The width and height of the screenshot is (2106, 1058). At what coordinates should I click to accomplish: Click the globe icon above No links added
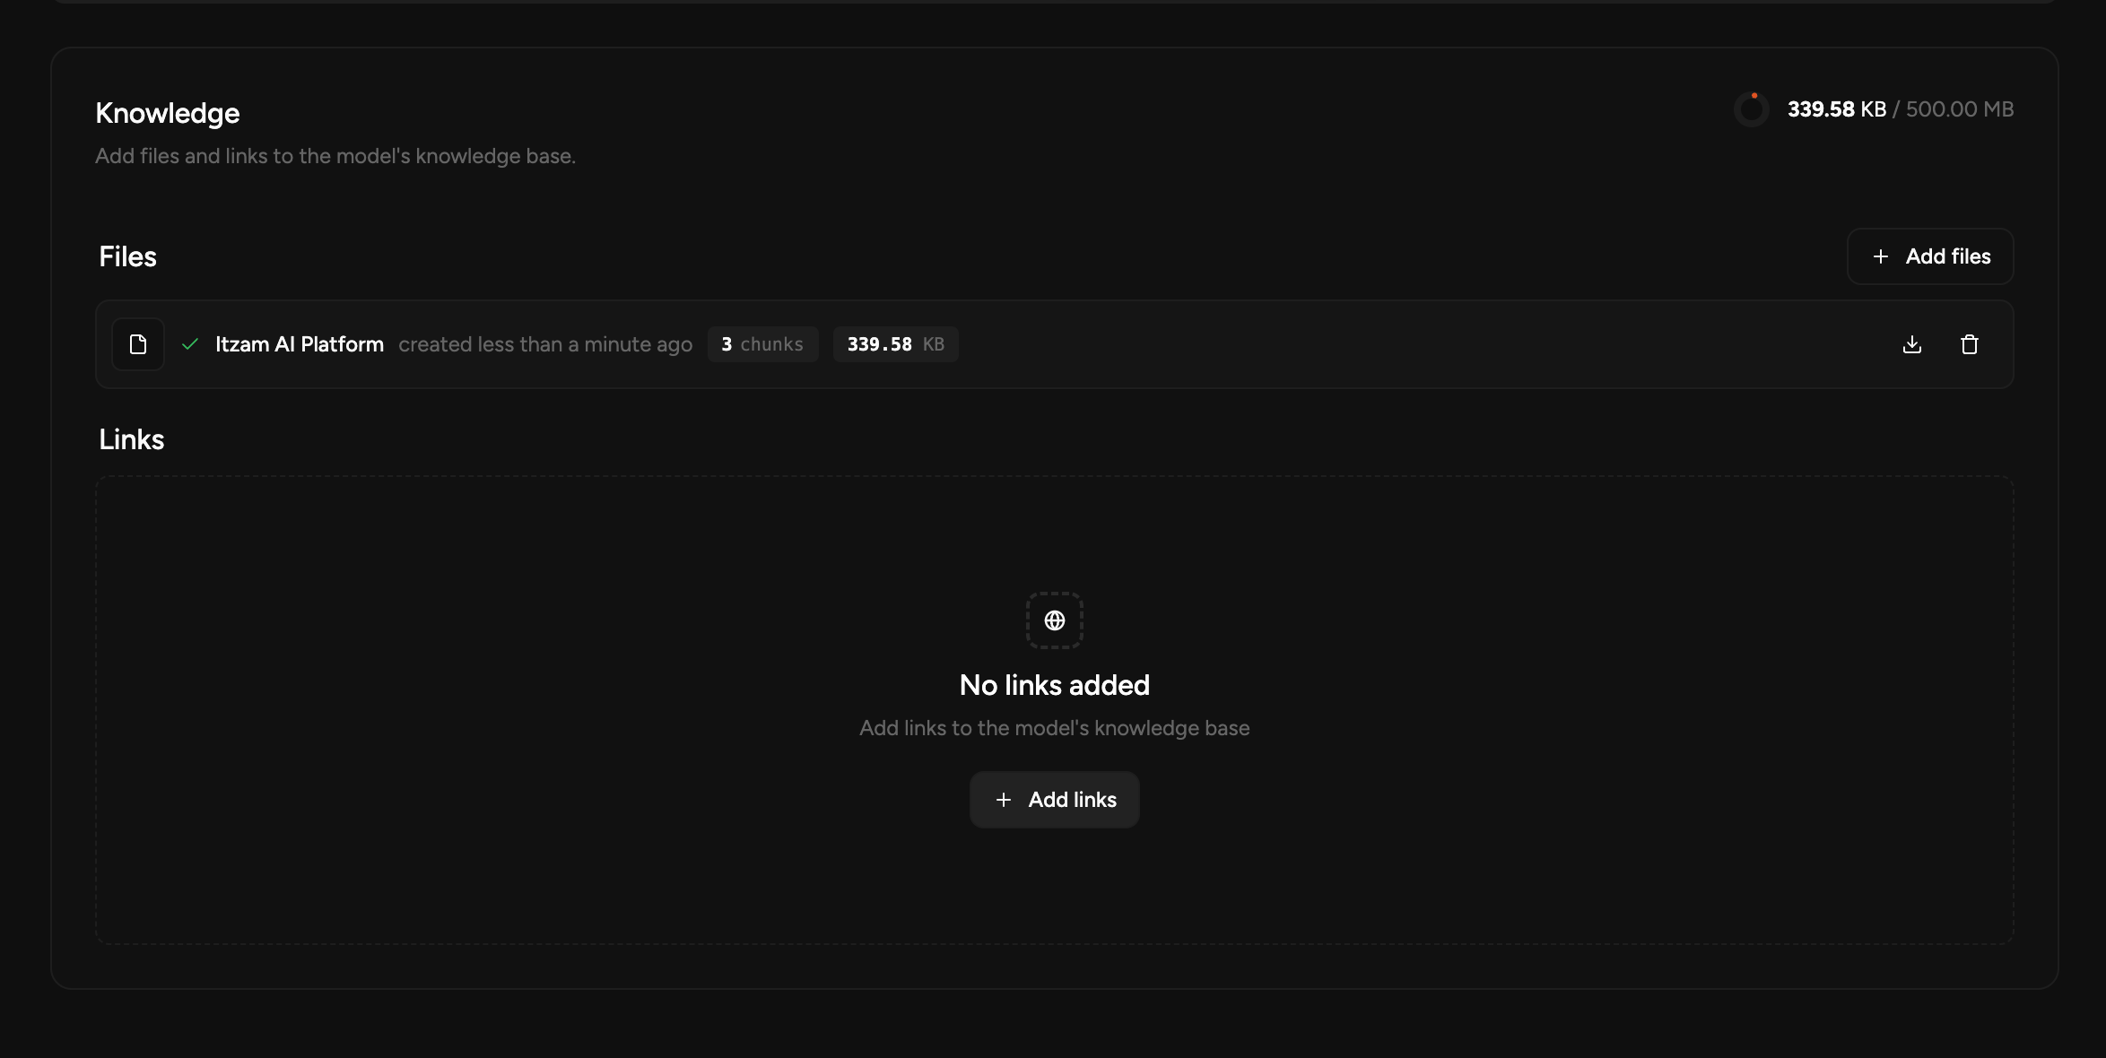(x=1054, y=620)
